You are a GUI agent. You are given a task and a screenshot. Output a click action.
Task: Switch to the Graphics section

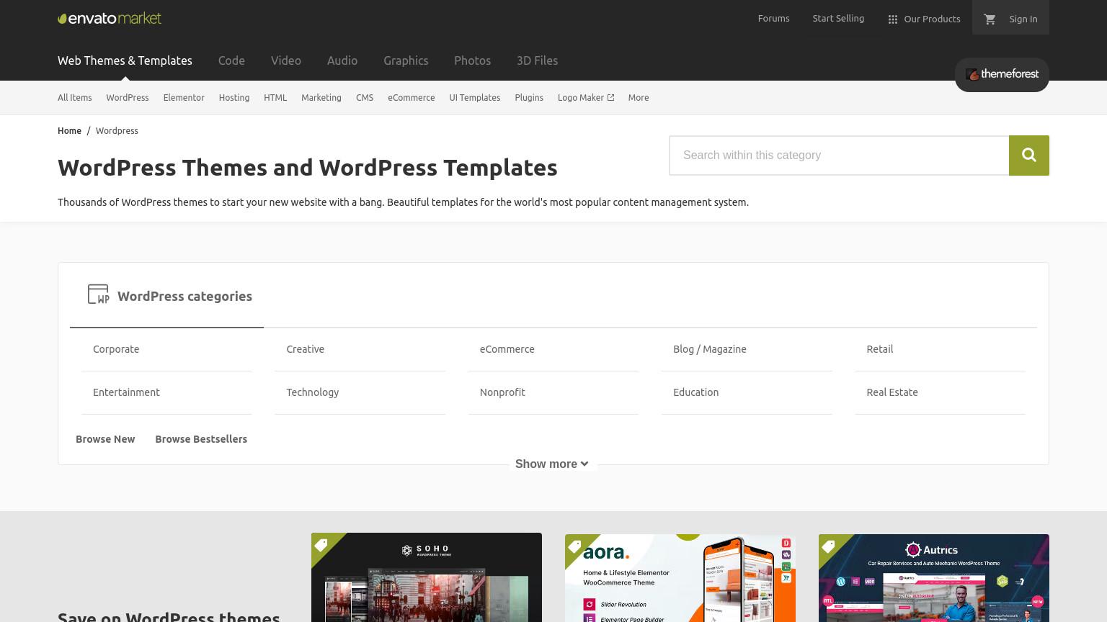[406, 60]
